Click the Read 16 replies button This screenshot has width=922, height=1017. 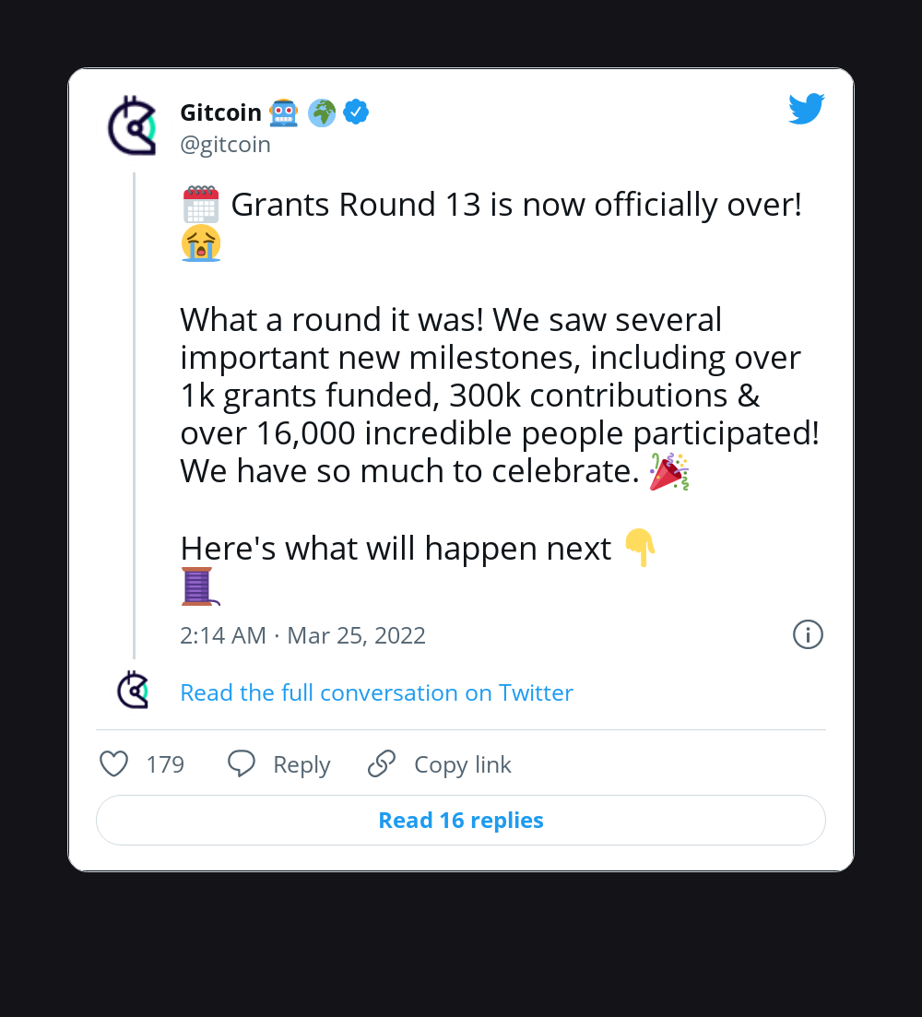460,820
